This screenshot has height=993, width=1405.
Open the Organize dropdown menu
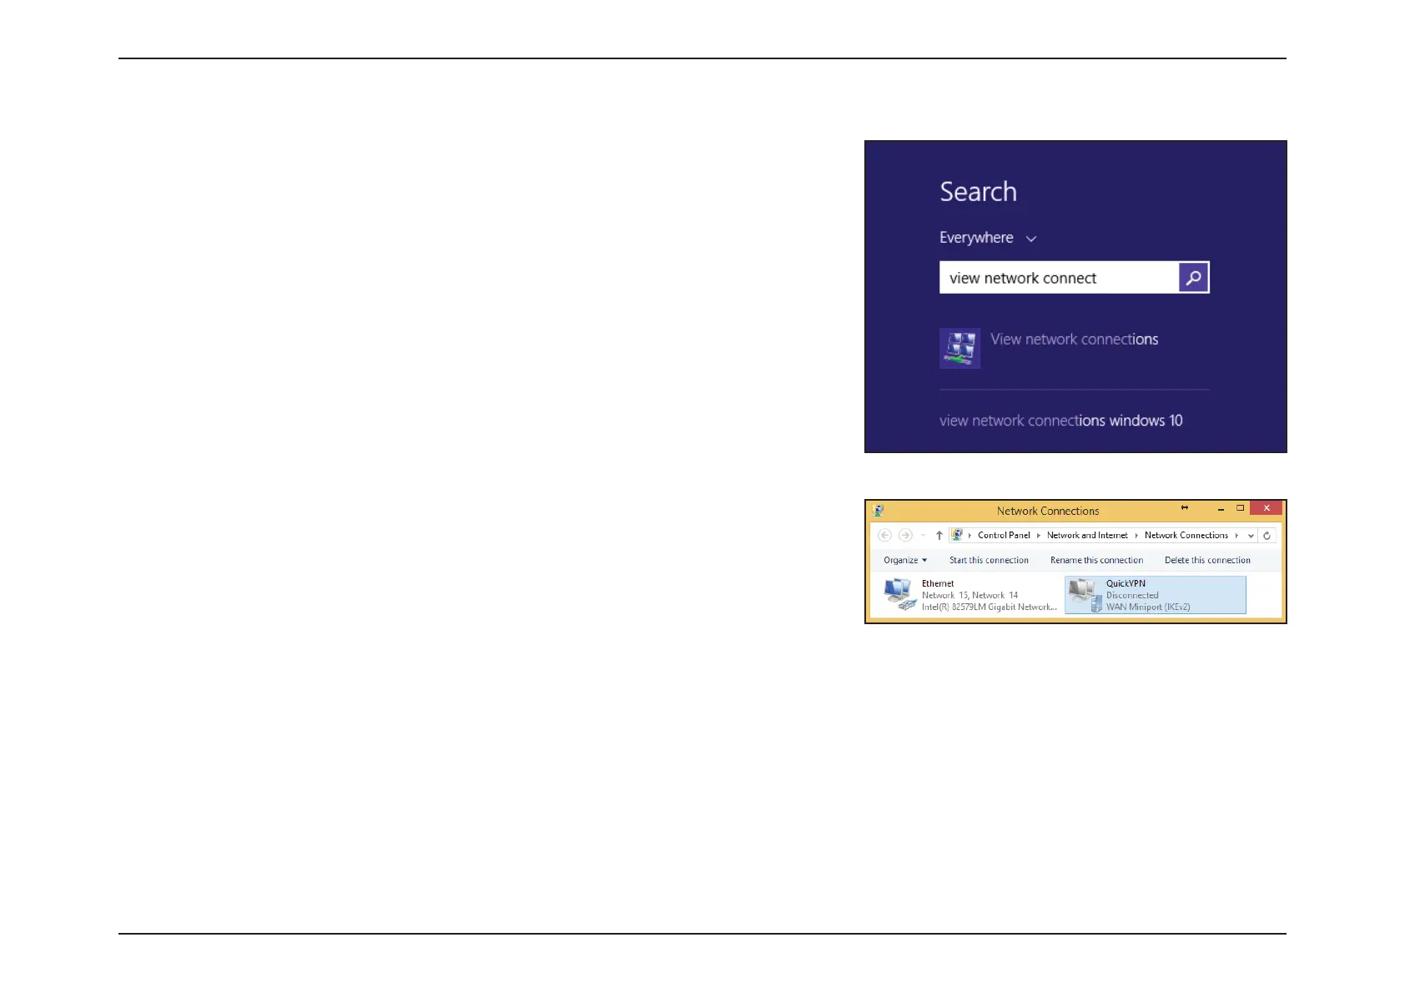click(905, 560)
